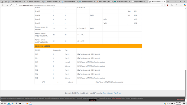Select the 'ID_SETTING_PORT_1' cell
The height and width of the screenshot is (105, 187).
pos(43,35)
